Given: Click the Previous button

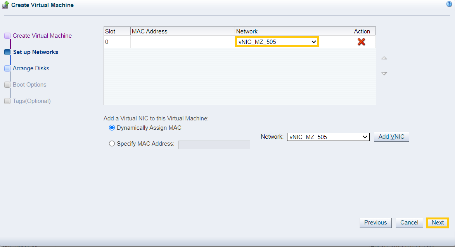Looking at the screenshot, I should pos(375,223).
